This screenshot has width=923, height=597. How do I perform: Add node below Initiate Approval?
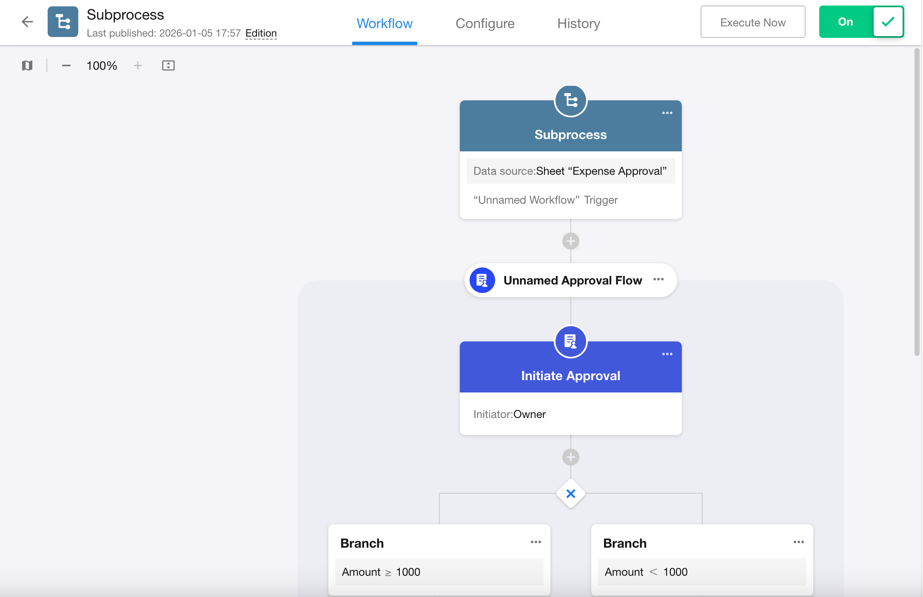coord(570,457)
